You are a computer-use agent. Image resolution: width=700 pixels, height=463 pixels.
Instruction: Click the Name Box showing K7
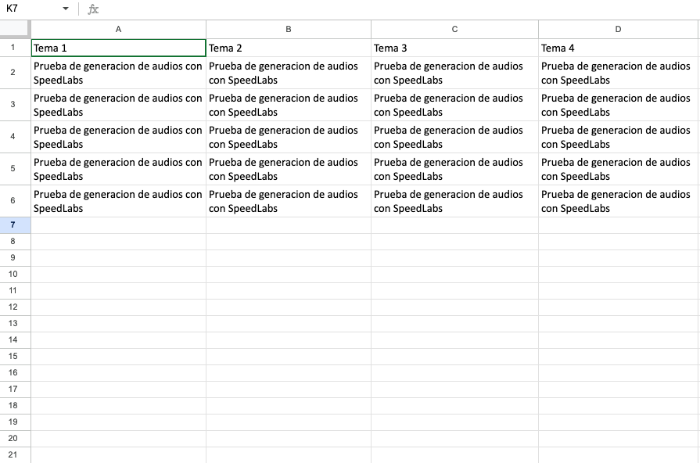31,9
